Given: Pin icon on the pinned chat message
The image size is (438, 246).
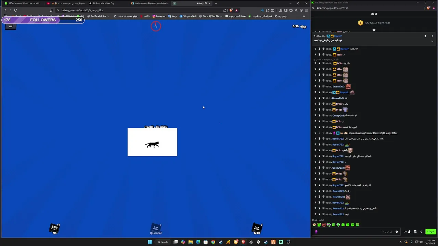Looking at the screenshot, I should (426, 36).
